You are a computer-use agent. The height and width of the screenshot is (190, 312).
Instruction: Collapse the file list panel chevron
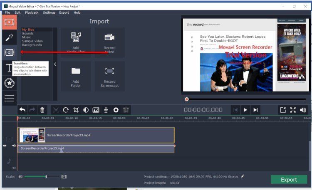(55, 64)
